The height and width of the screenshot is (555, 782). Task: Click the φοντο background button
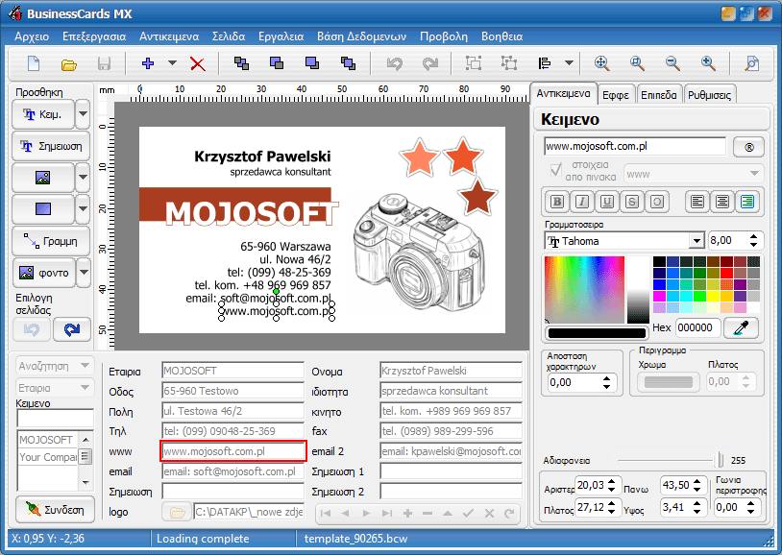pyautogui.click(x=44, y=273)
